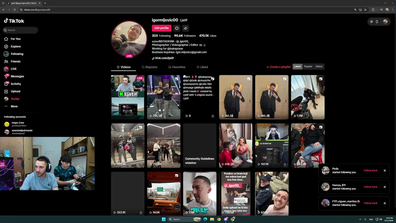Open profile settings gear icon
The width and height of the screenshot is (396, 223).
coord(177,28)
